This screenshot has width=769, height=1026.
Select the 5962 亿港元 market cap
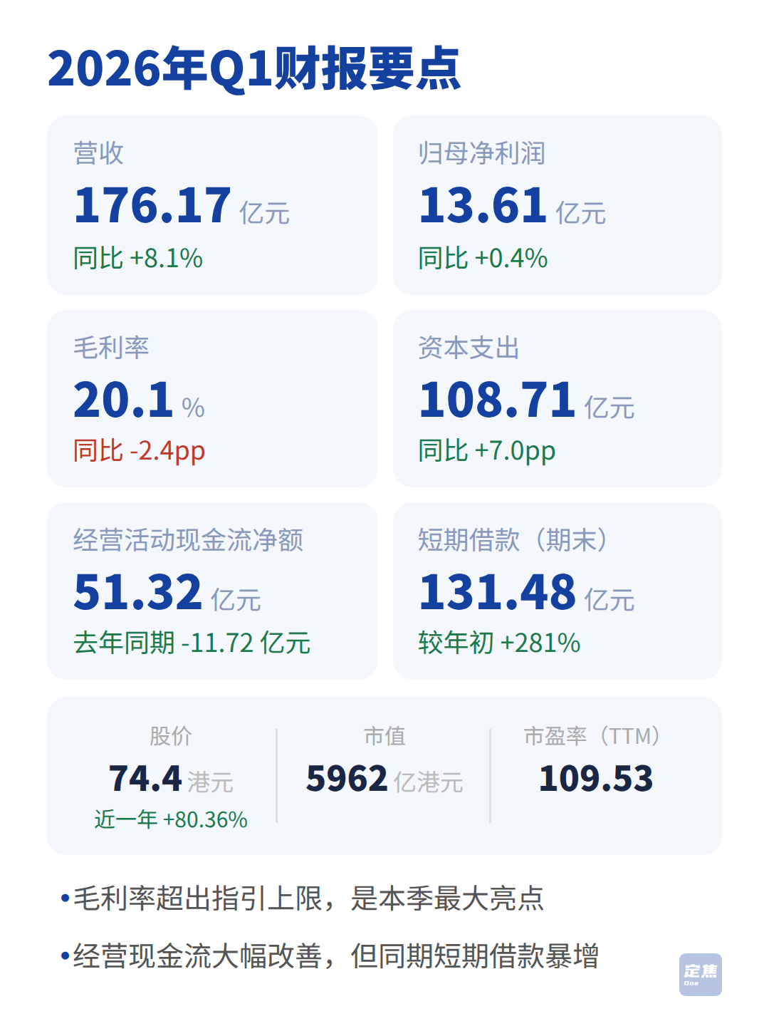click(x=384, y=779)
